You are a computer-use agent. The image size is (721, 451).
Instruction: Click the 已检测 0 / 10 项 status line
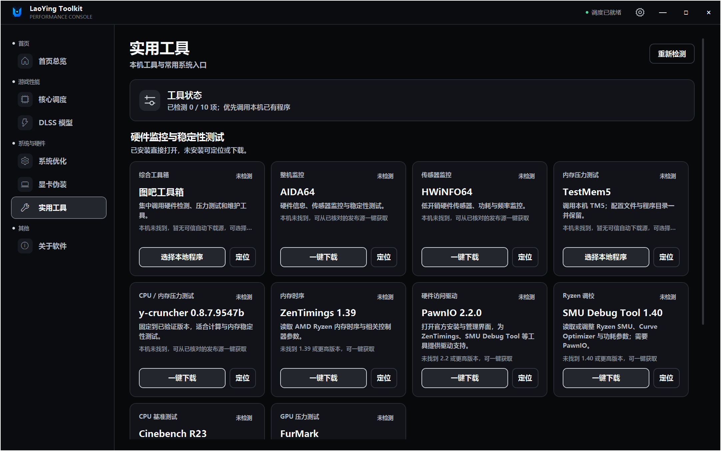pos(229,107)
